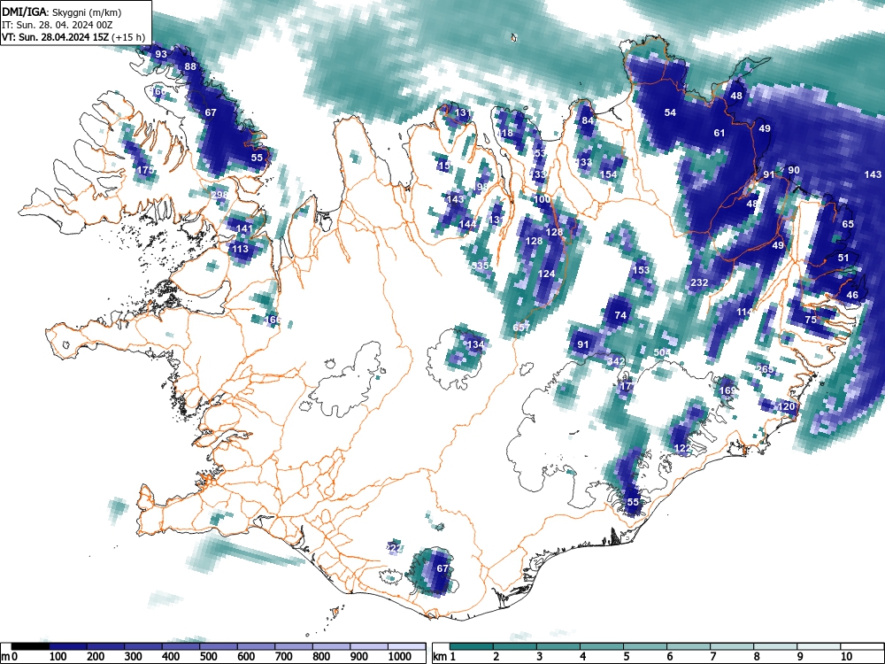
Task: Click the black swatch after 'm 0' in the legend
Action: click(x=30, y=645)
